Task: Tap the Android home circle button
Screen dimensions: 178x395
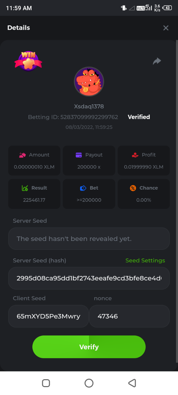Action: pos(89,383)
